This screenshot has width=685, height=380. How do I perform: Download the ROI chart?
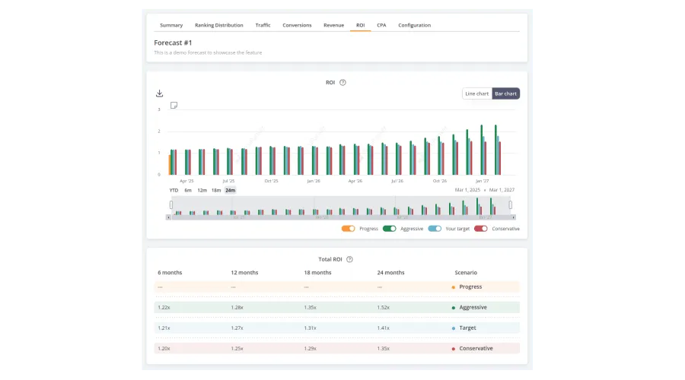pos(160,93)
